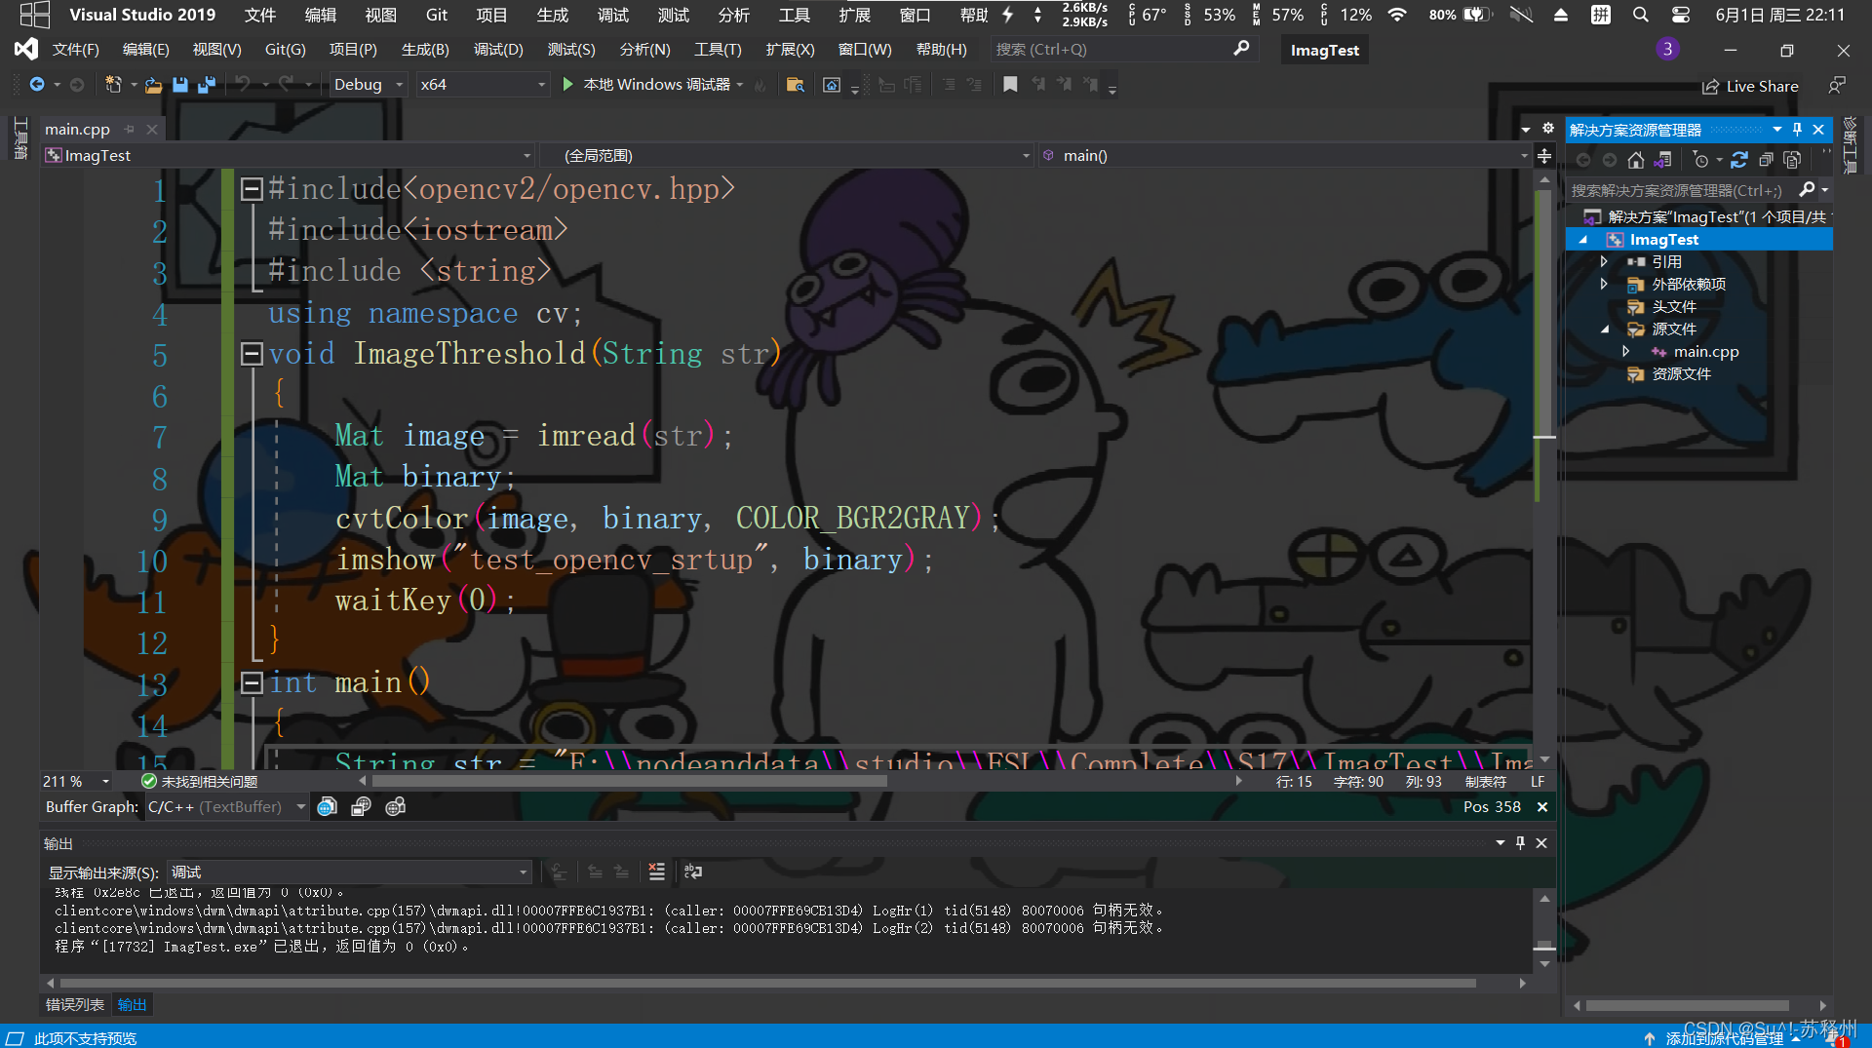Screen dimensions: 1872x1048
Task: Select 头文件 folder in Solution Explorer
Action: [1674, 306]
